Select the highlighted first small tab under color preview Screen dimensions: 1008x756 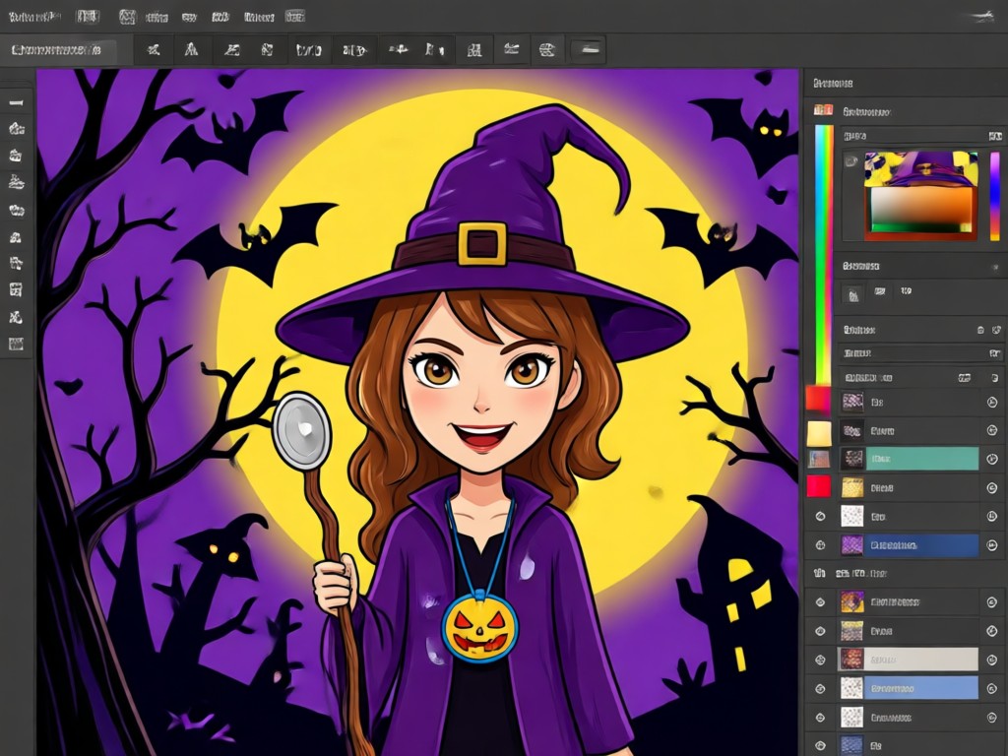pos(852,294)
